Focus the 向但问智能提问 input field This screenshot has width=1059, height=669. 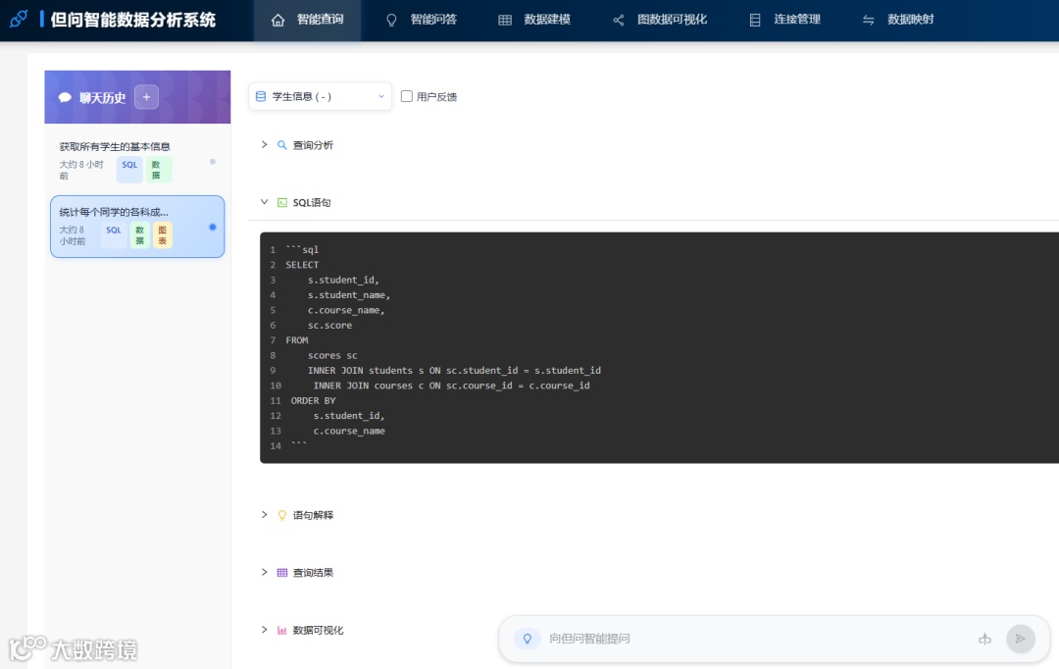[x=756, y=639]
